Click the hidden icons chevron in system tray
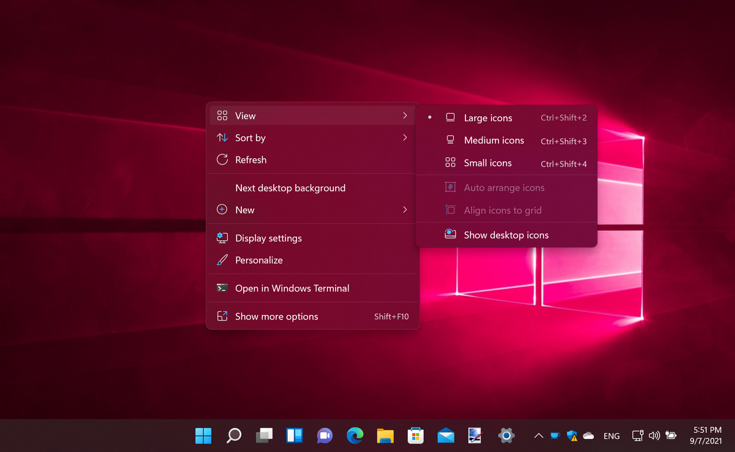 (x=538, y=435)
